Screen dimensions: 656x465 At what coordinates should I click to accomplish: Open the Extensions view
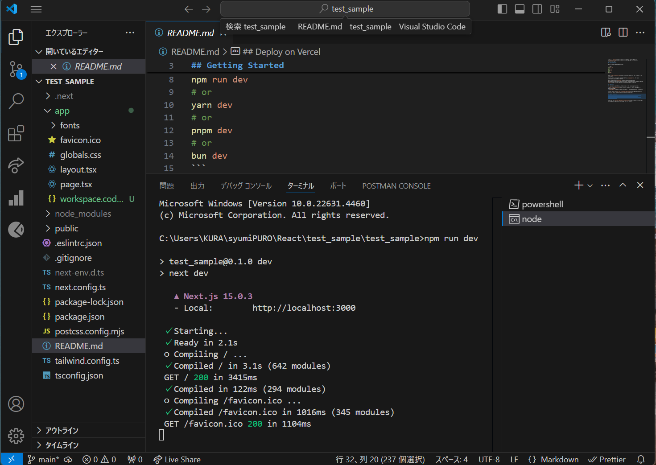click(16, 133)
